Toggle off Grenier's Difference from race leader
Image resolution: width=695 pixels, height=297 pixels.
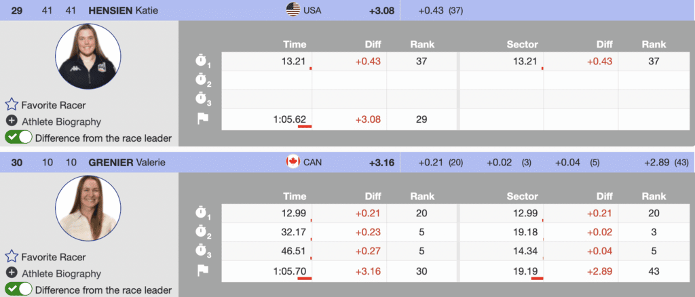18,290
